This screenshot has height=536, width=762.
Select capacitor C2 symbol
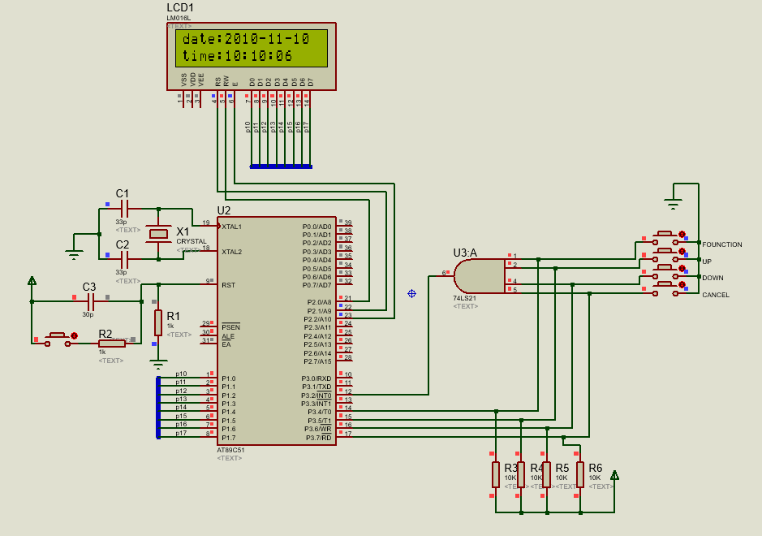point(124,259)
